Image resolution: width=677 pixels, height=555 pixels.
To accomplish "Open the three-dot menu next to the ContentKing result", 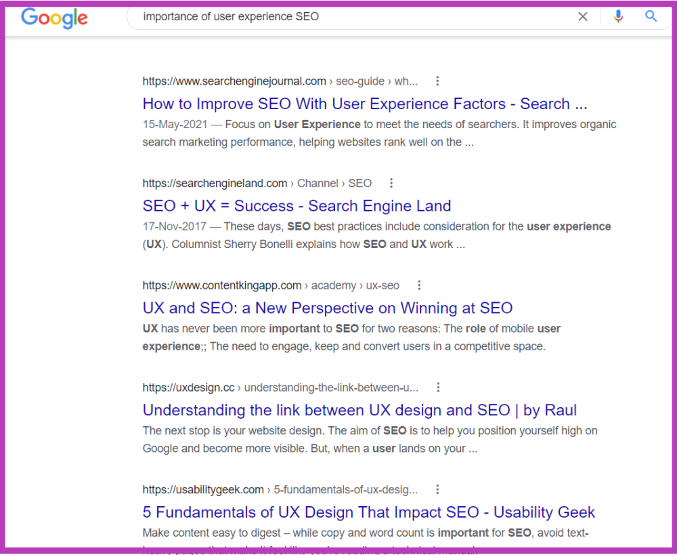I will pos(419,285).
